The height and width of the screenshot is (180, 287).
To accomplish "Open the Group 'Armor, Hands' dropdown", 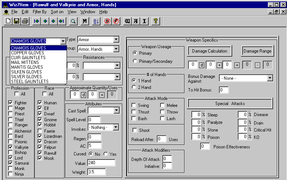I will click(116, 49).
